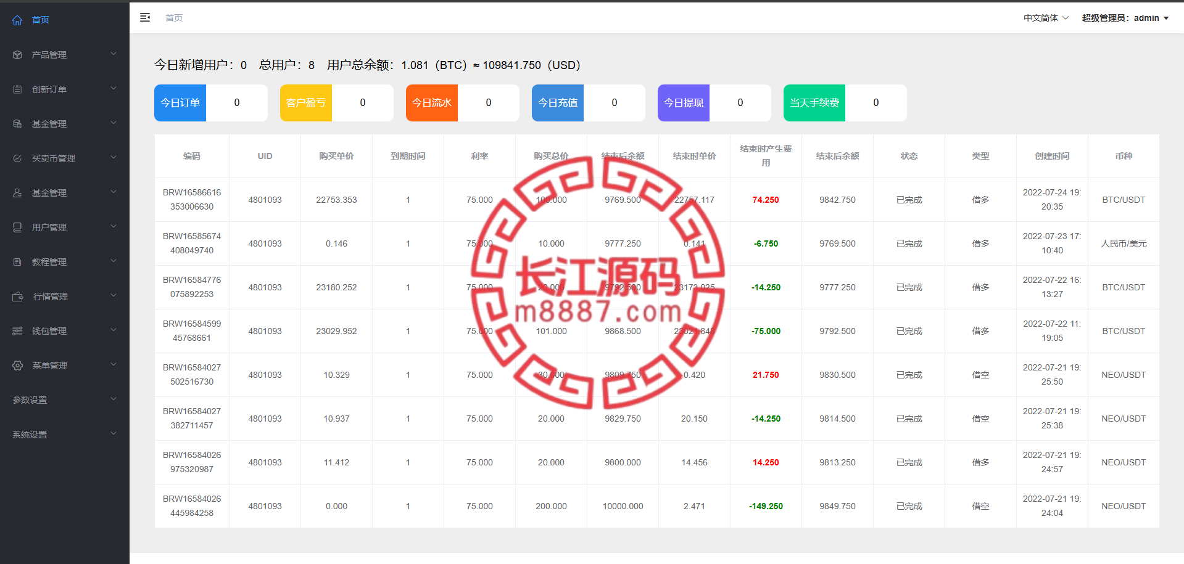Click the 编码 column header
This screenshot has height=564, width=1184.
click(192, 156)
